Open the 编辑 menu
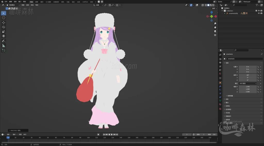 pyautogui.click(x=11, y=2)
